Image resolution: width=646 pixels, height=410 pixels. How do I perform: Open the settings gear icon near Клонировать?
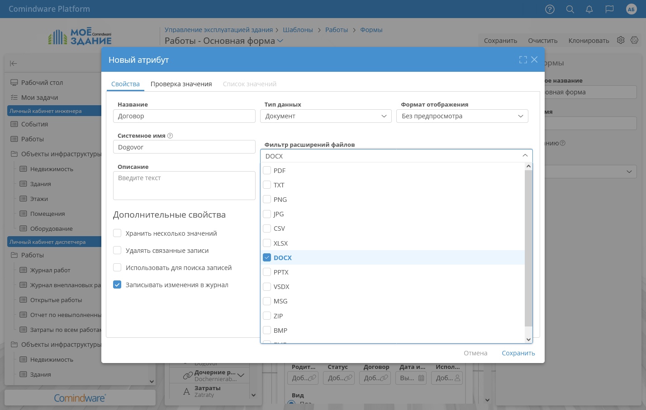pyautogui.click(x=621, y=40)
